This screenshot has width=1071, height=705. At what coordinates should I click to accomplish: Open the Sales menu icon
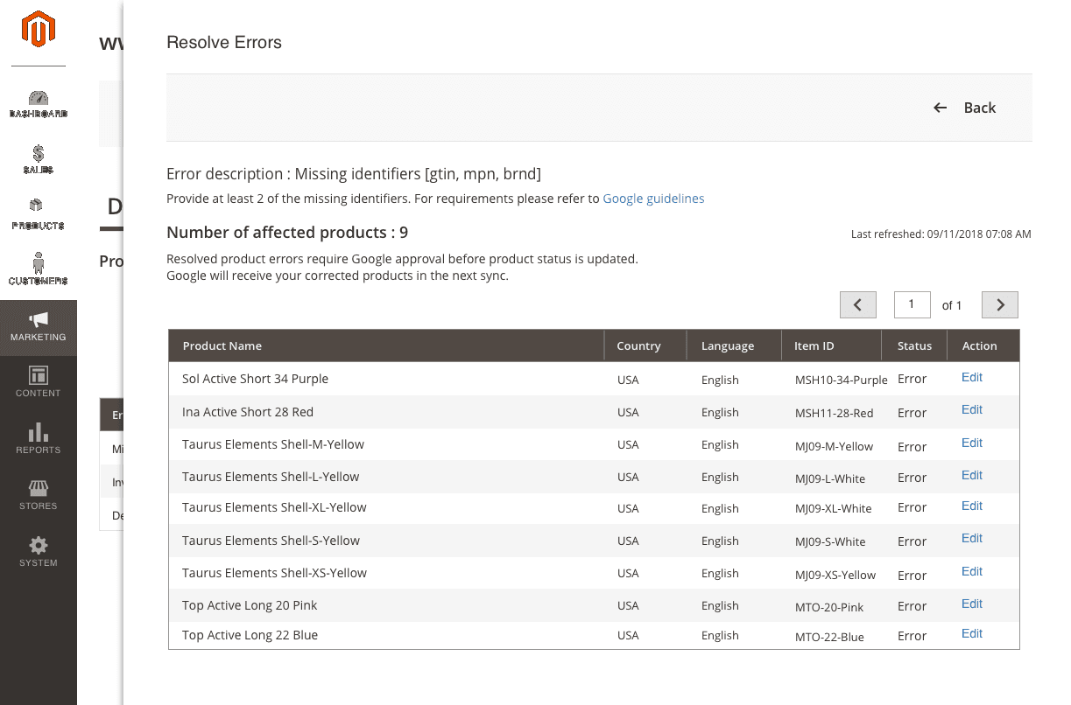(x=39, y=155)
